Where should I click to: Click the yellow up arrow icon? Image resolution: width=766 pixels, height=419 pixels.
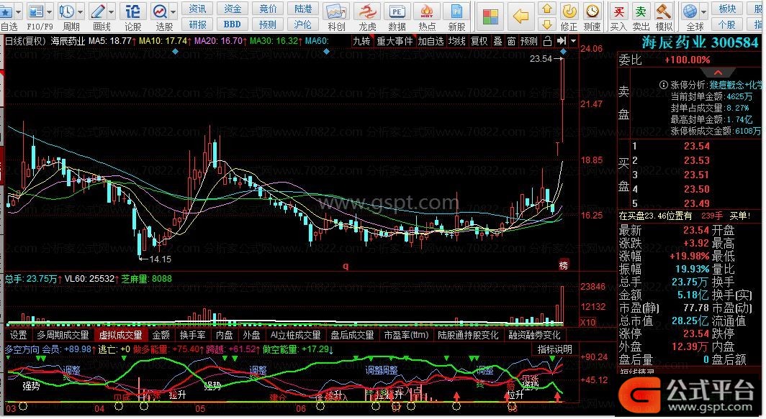click(x=547, y=9)
